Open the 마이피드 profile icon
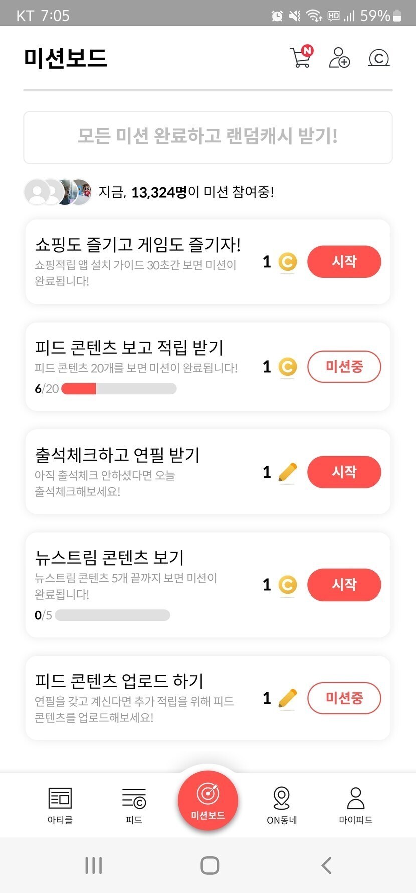 pos(355,799)
